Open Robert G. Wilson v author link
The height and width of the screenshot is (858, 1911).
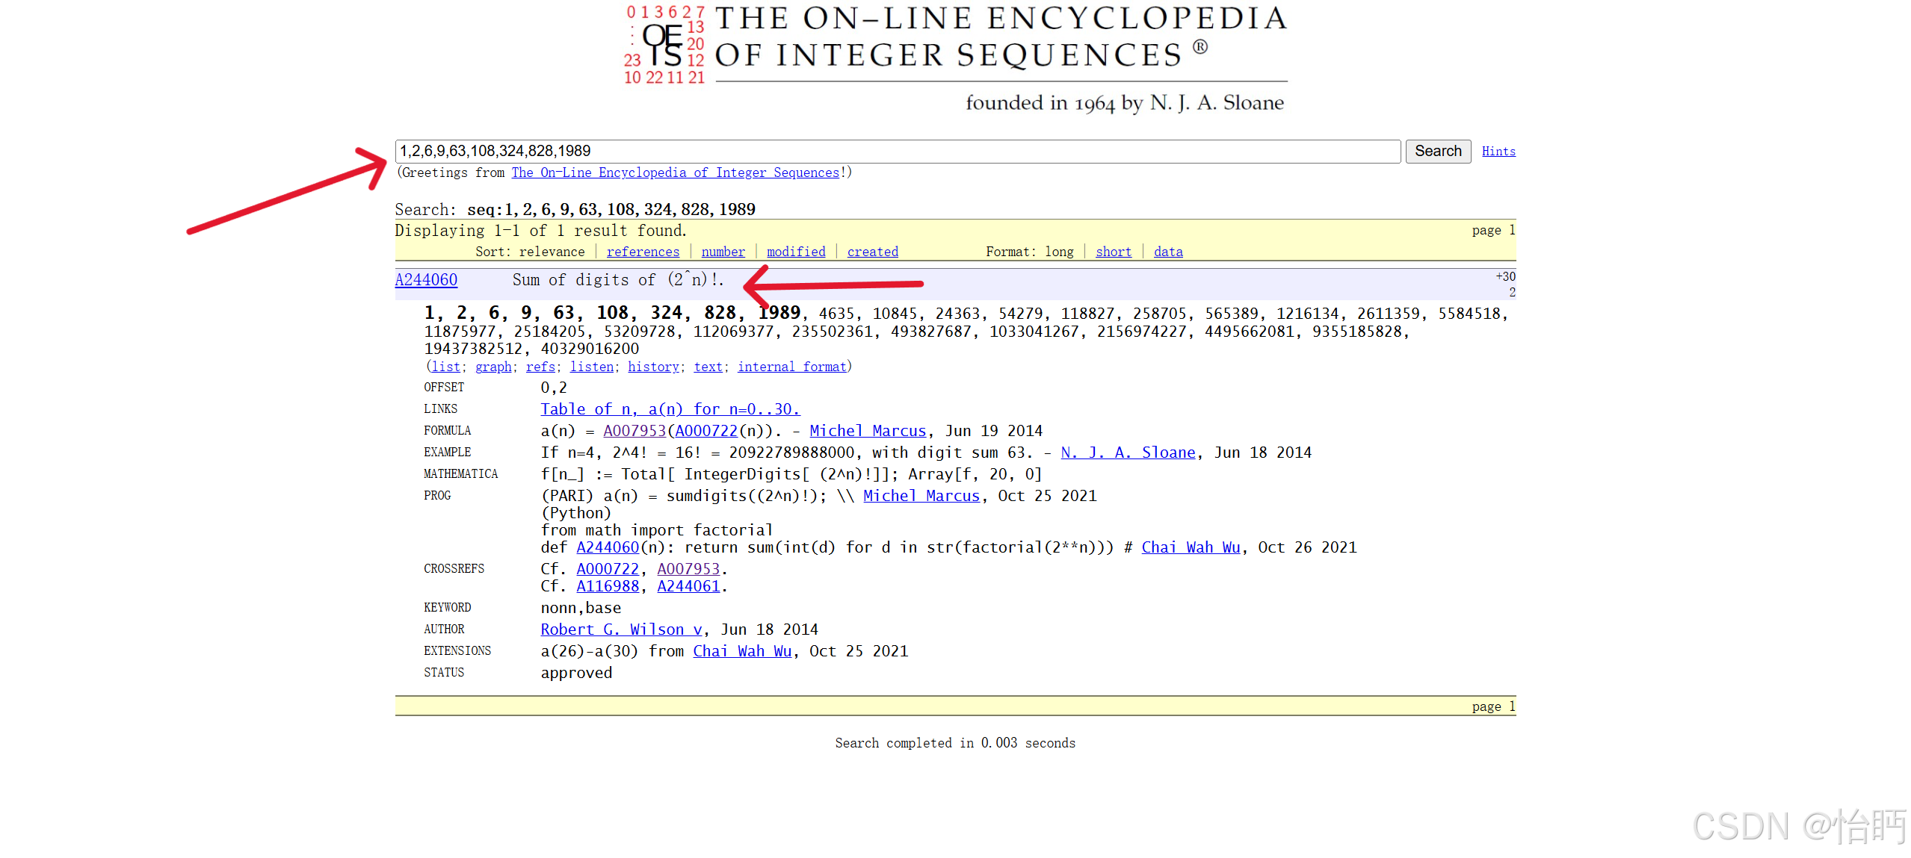point(621,629)
